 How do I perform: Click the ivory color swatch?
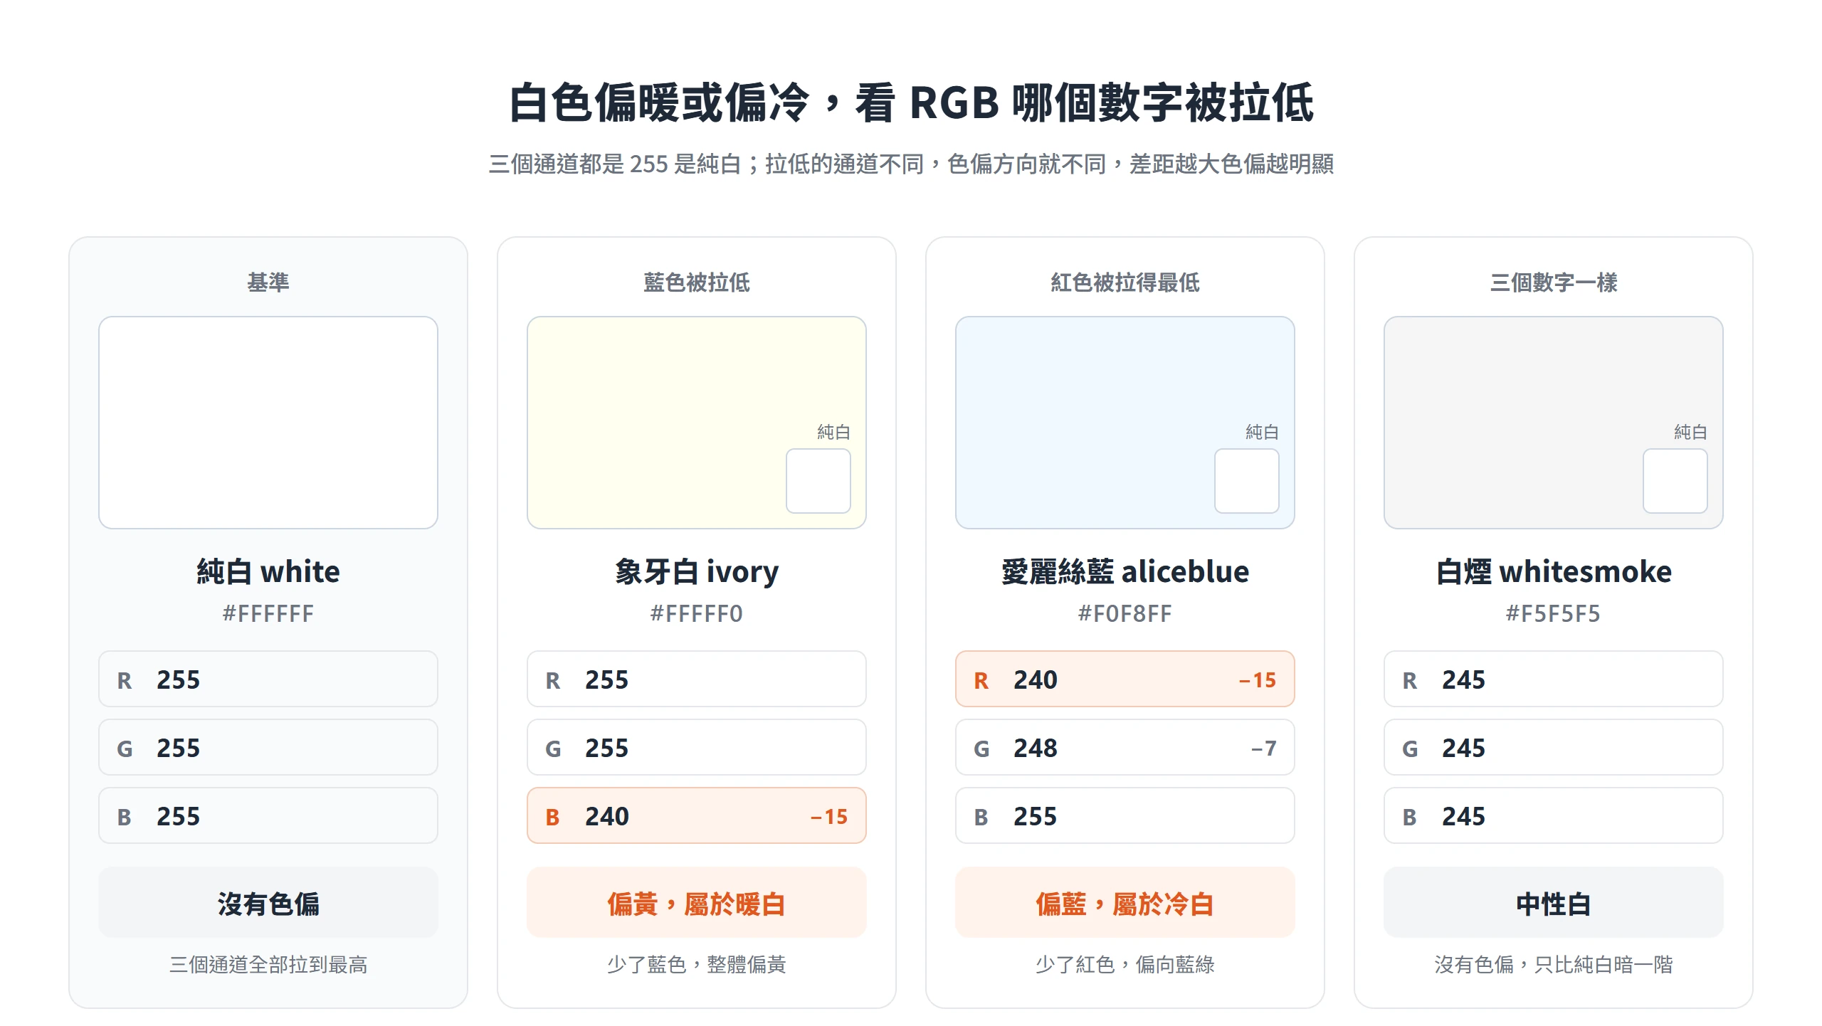697,423
